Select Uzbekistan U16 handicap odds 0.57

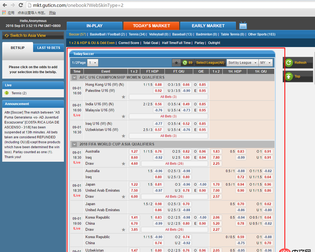tap(158, 130)
